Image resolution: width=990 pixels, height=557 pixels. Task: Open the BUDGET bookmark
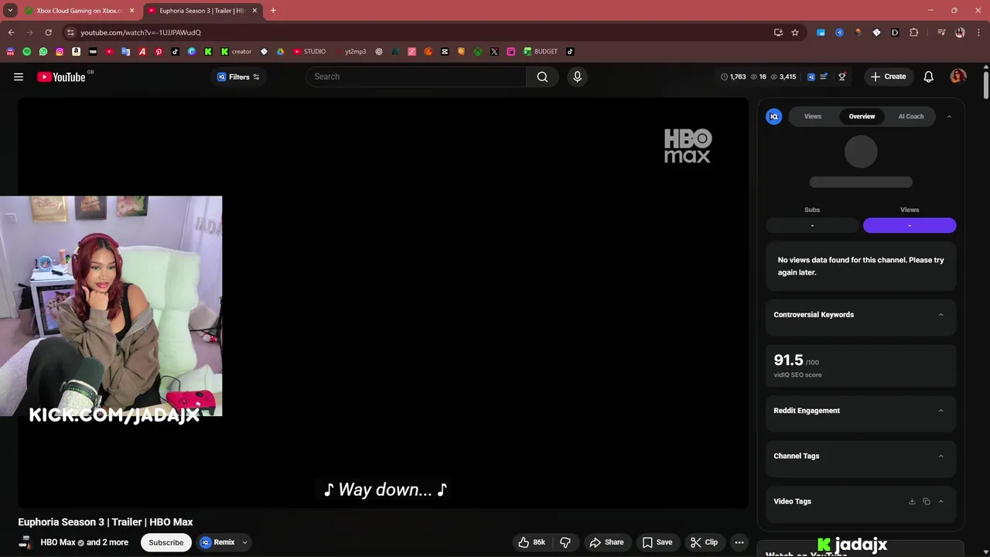click(x=540, y=52)
